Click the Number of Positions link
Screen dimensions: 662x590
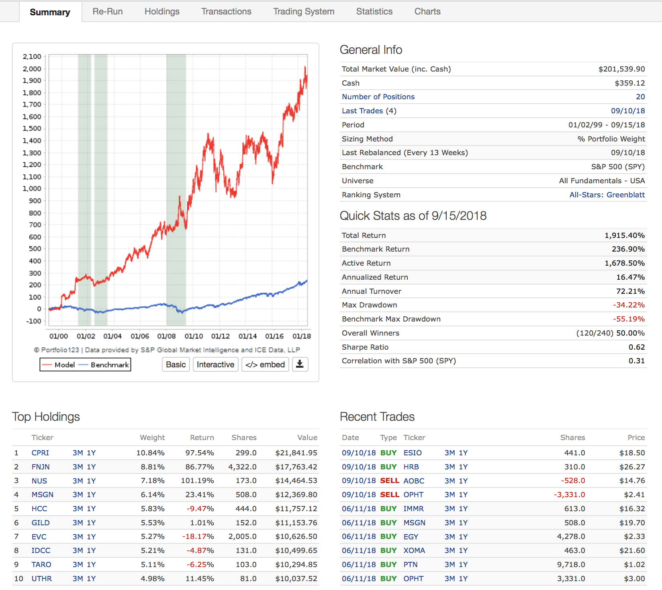click(x=378, y=97)
